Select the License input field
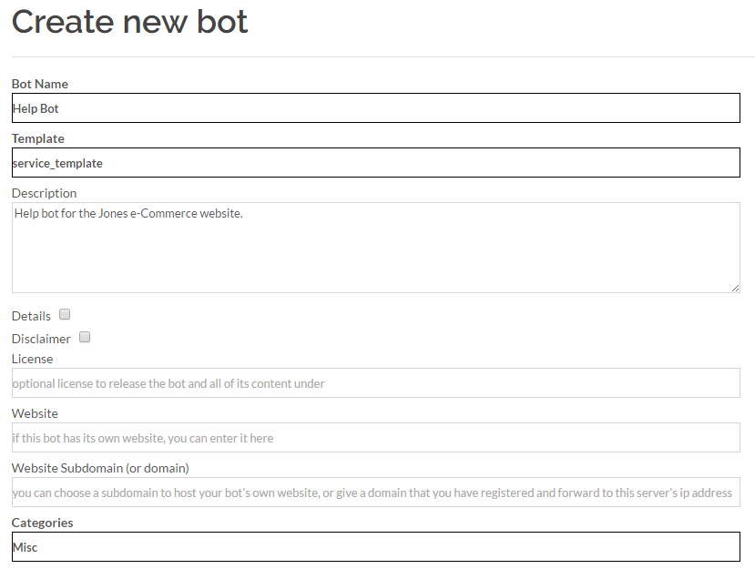 pyautogui.click(x=375, y=383)
